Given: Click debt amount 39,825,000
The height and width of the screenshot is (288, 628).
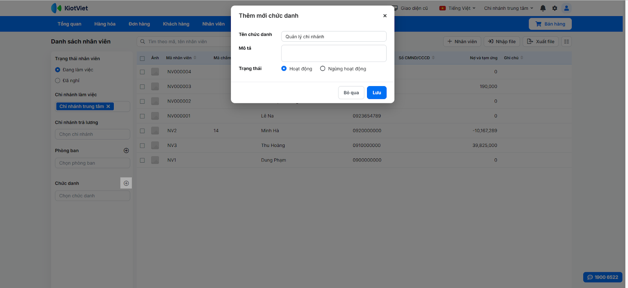Looking at the screenshot, I should pyautogui.click(x=485, y=145).
